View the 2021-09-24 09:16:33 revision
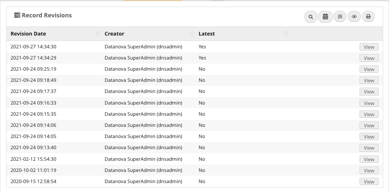This screenshot has width=389, height=193. click(x=369, y=103)
